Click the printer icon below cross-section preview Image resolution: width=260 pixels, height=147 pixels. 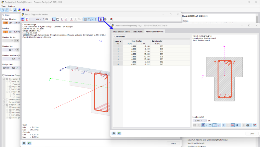click(248, 125)
